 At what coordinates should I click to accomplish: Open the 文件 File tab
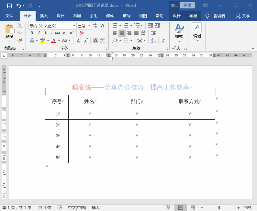tap(9, 16)
